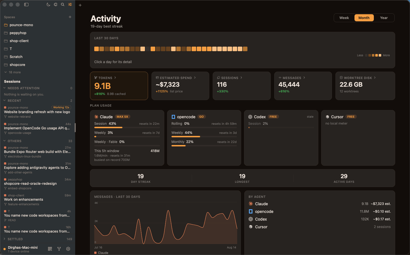The height and width of the screenshot is (255, 410).
Task: Expand the Messages stat chevron
Action: tap(304, 78)
